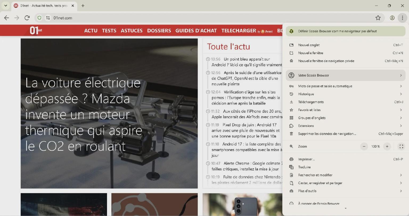The width and height of the screenshot is (409, 216).
Task: Open the ASTUCES section
Action: pos(132,31)
